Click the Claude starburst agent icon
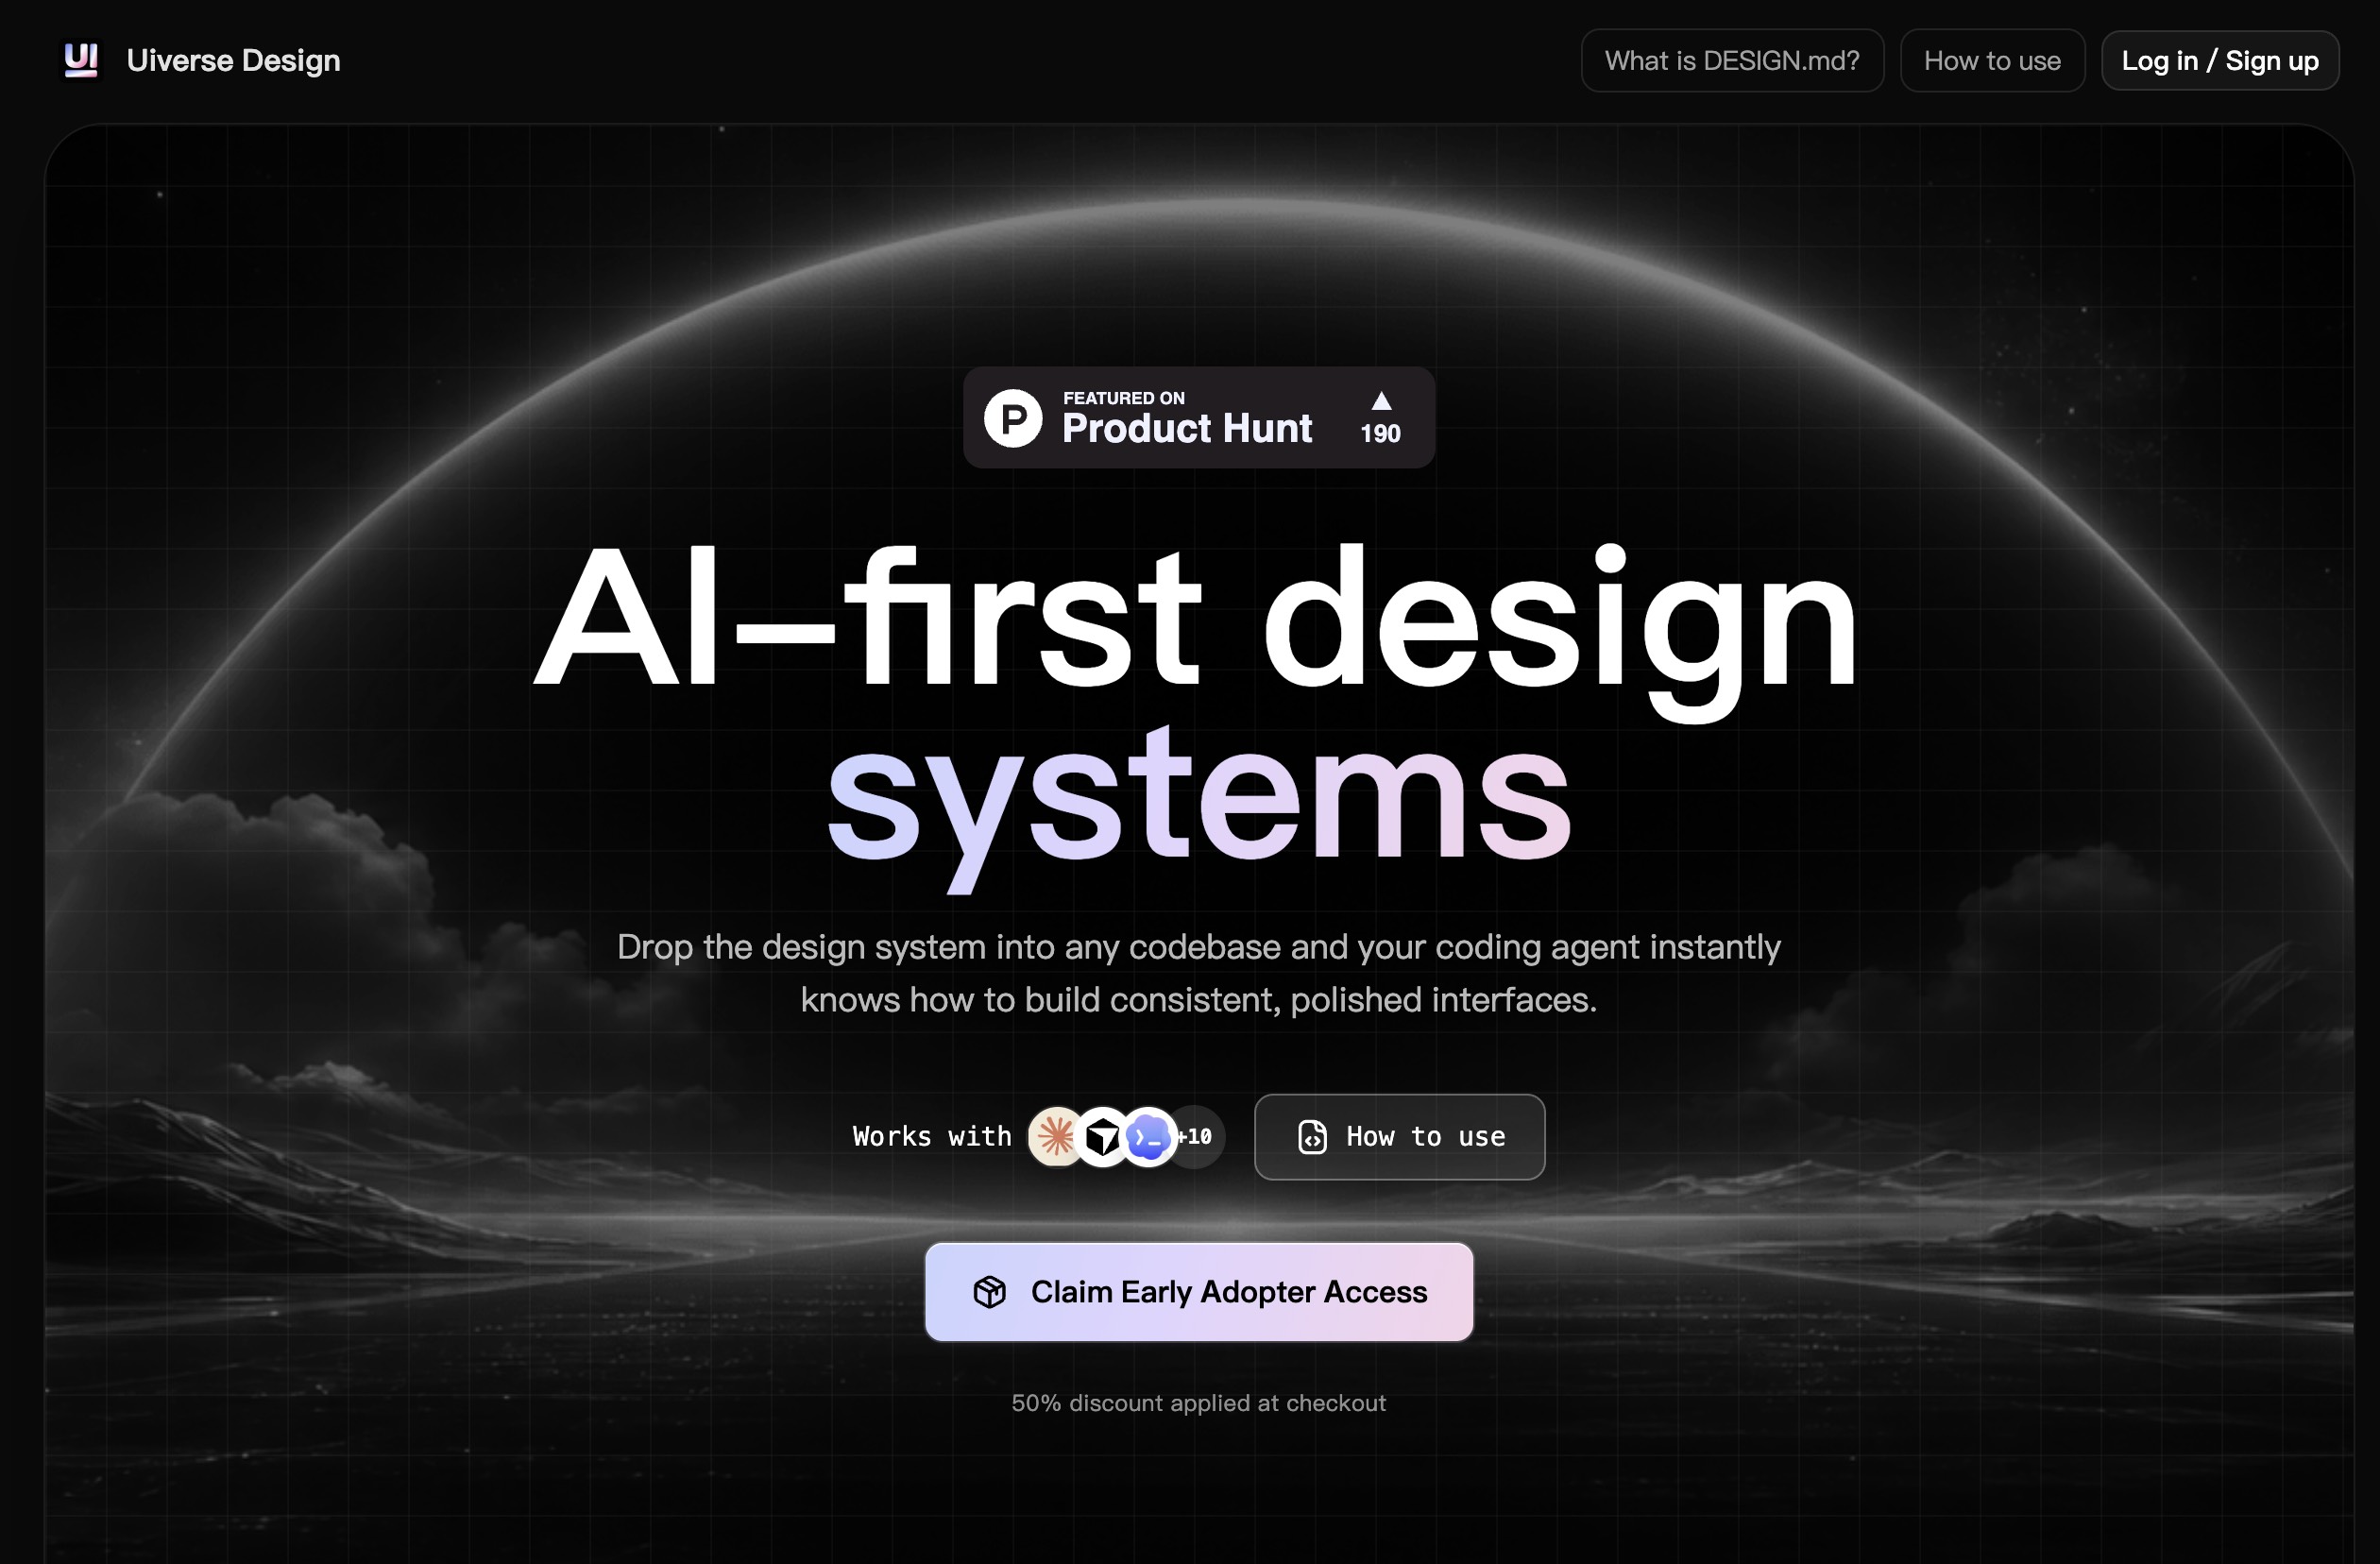2380x1564 pixels. coord(1055,1137)
